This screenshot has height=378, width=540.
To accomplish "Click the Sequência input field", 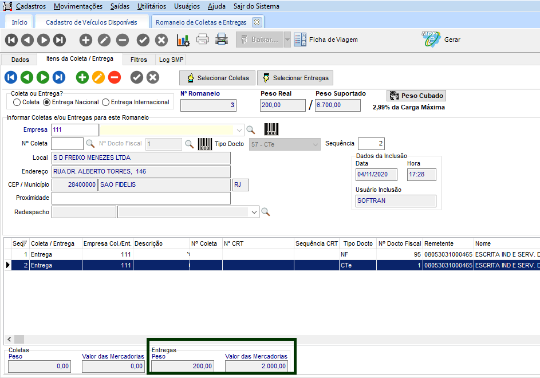I will pos(371,144).
